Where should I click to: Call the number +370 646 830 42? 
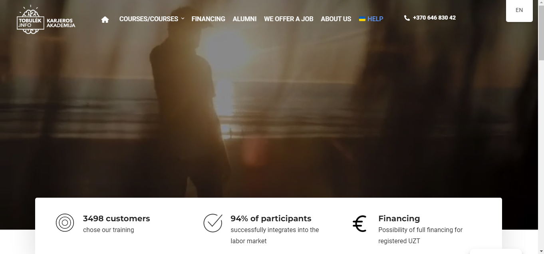pos(434,18)
